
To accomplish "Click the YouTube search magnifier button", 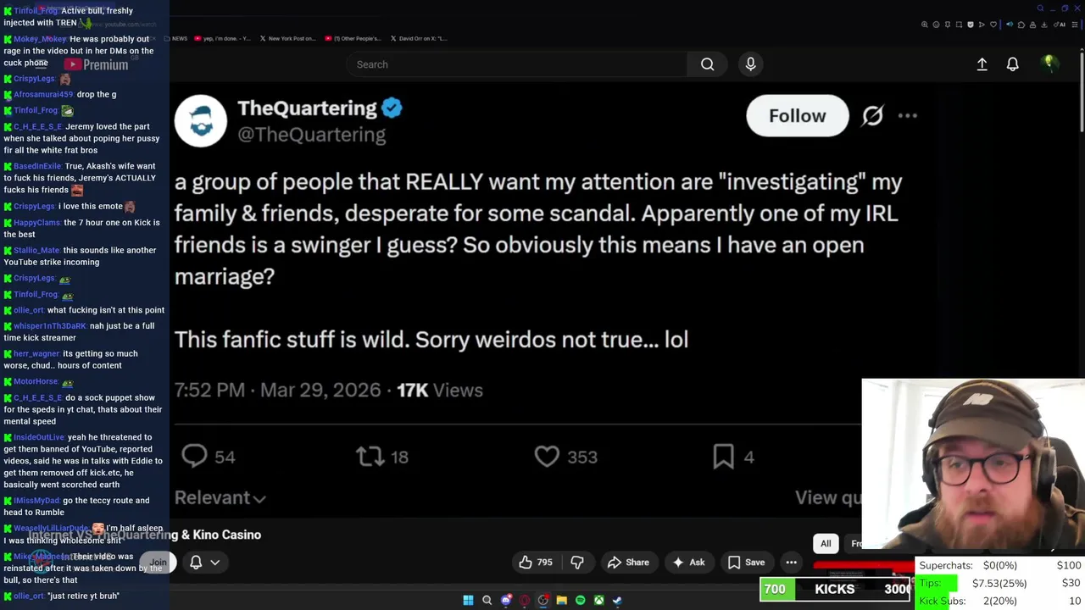I will pos(707,64).
